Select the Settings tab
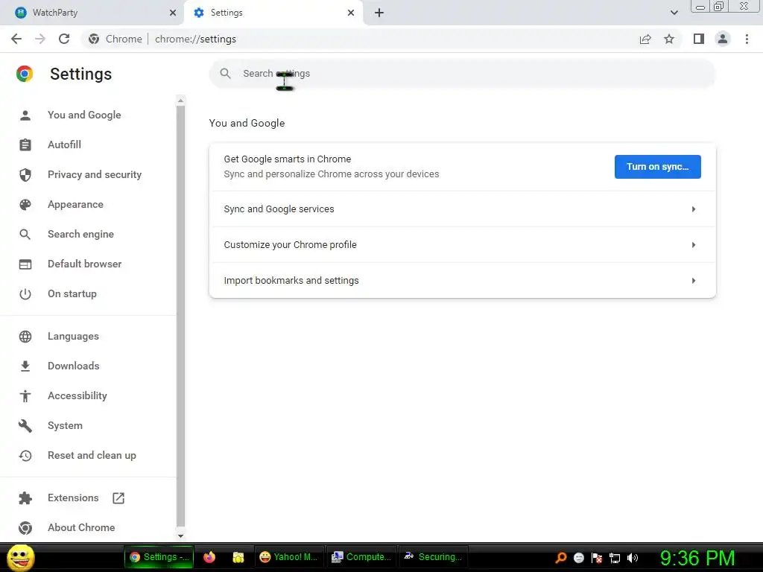This screenshot has width=763, height=572. [273, 13]
